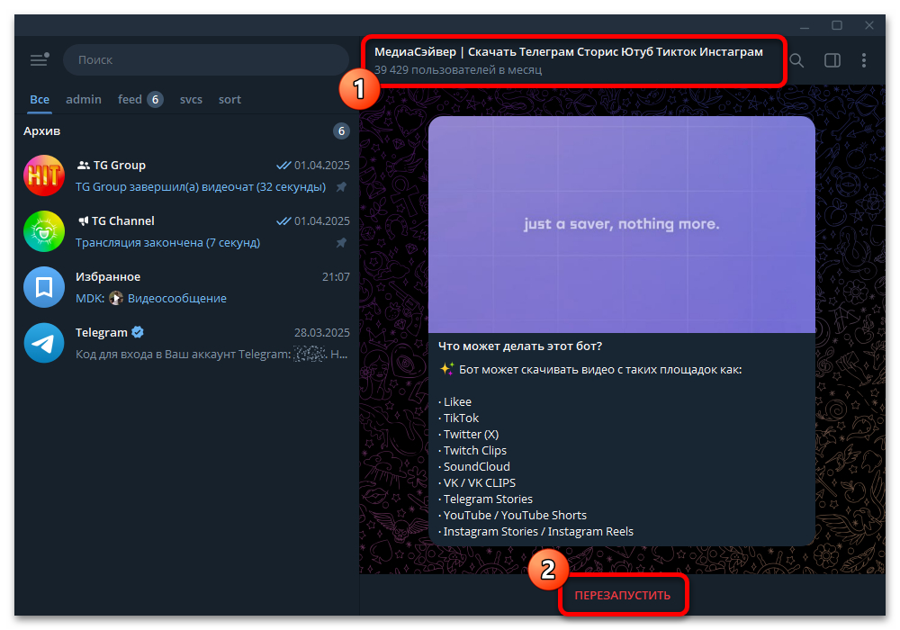Click the 'just a saver' banner image
900x630 pixels.
point(622,224)
